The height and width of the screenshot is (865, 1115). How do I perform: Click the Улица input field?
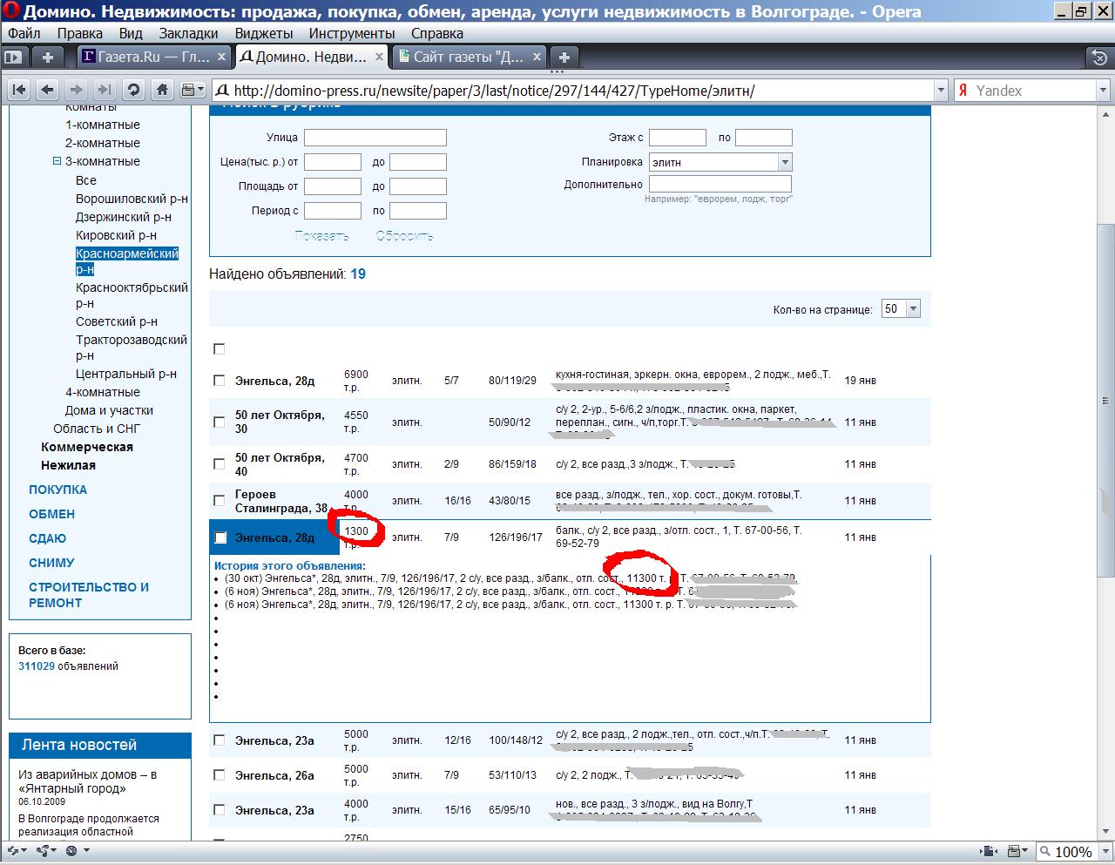(x=375, y=138)
